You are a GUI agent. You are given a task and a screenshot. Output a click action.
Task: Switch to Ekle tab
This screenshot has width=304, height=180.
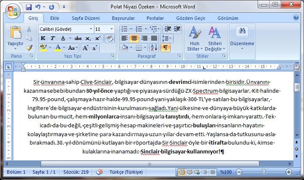coord(54,18)
